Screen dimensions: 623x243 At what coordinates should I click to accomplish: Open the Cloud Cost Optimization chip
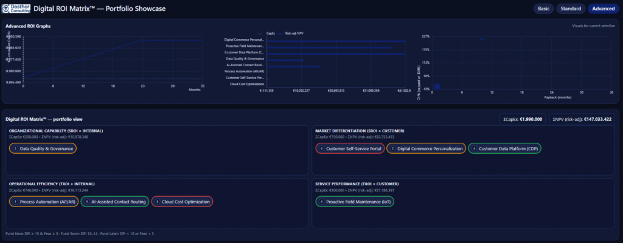coord(182,202)
